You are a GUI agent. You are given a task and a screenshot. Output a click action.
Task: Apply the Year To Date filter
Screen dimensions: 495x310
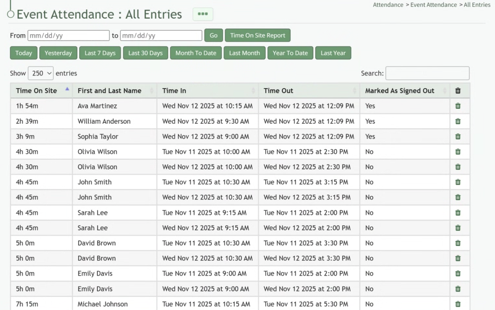click(290, 53)
